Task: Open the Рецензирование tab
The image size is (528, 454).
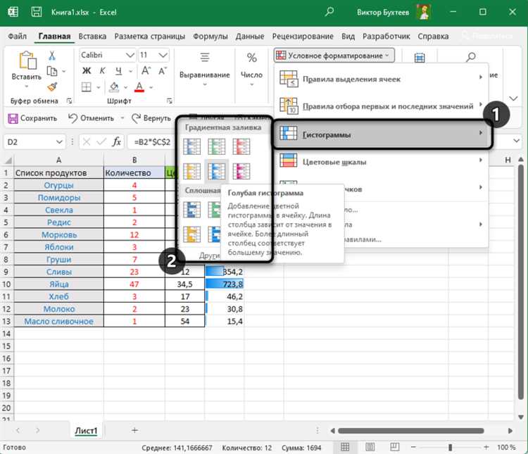Action: (303, 36)
